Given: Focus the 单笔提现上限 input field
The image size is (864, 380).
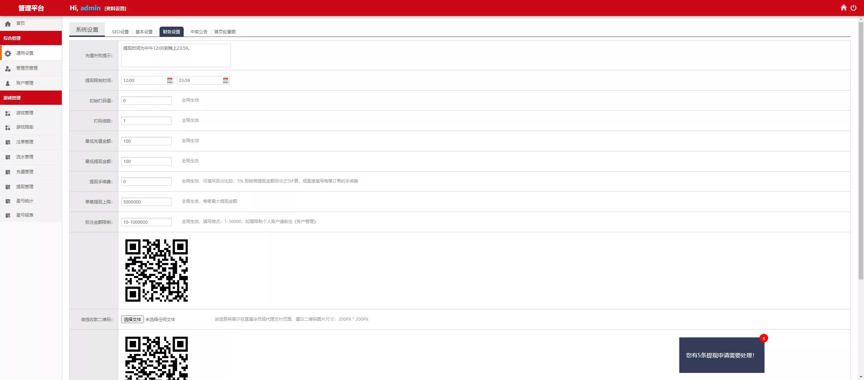Looking at the screenshot, I should point(146,202).
